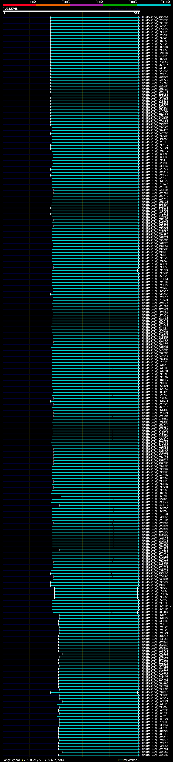Select hit label UniRef100_A9NSY9
Screen dimensions: 173x762
tap(155, 315)
